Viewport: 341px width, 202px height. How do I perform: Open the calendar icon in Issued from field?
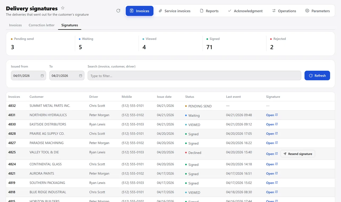42,76
